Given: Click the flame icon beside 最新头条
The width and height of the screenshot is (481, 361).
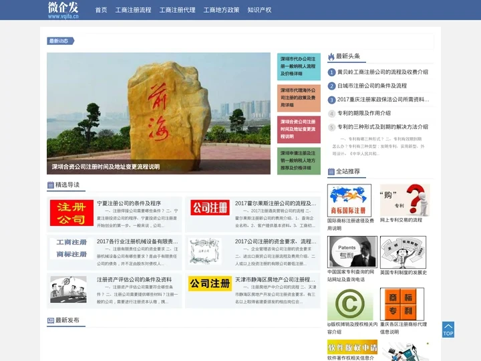Looking at the screenshot, I should 331,56.
